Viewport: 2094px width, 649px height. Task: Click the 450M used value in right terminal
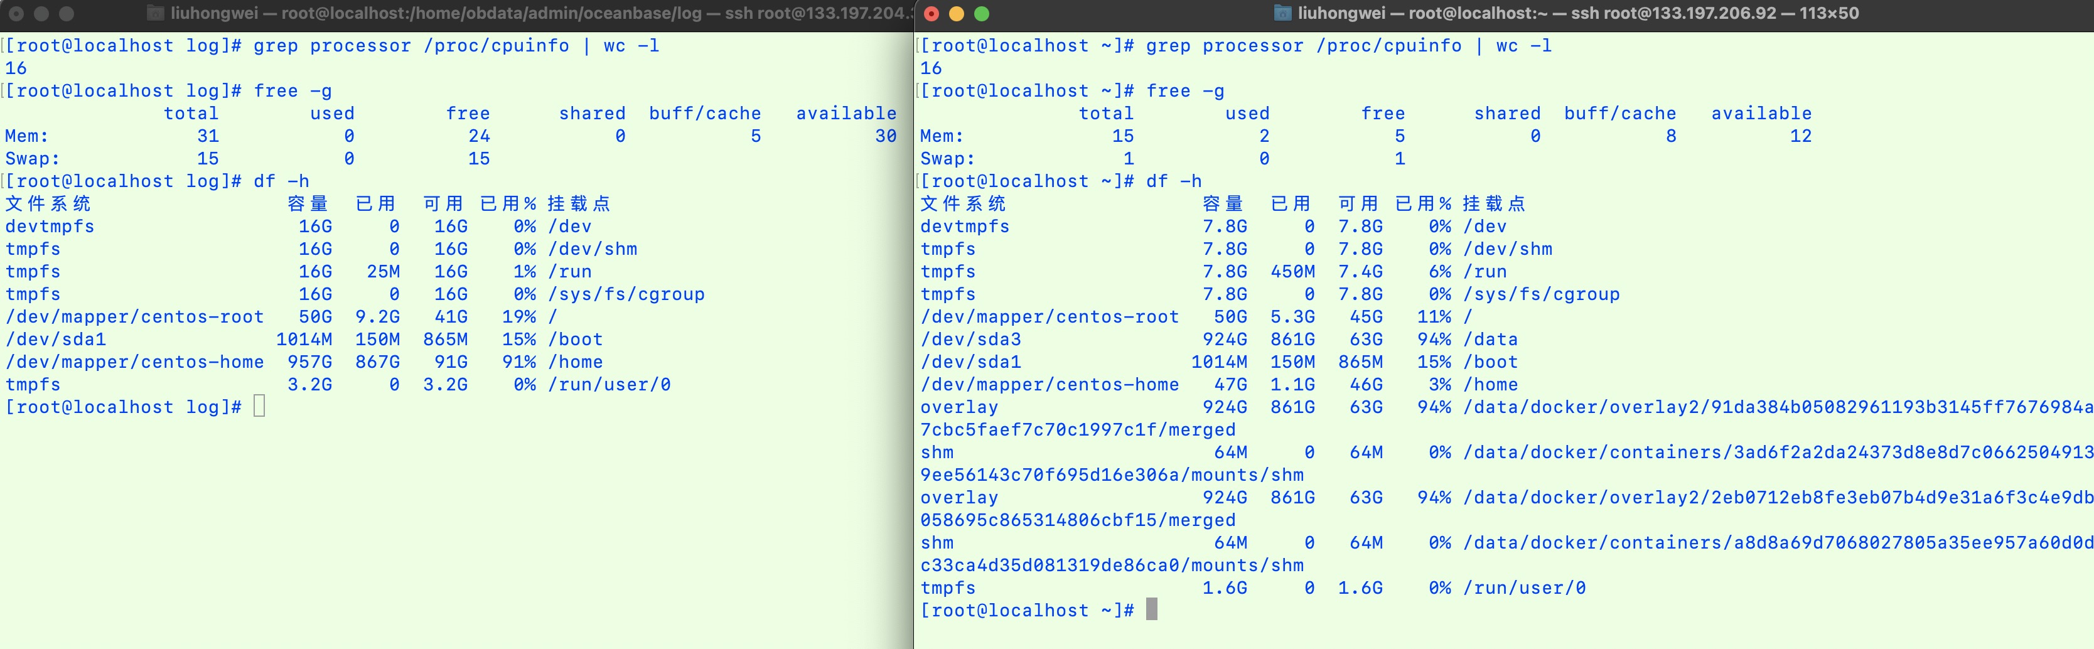(x=1292, y=272)
